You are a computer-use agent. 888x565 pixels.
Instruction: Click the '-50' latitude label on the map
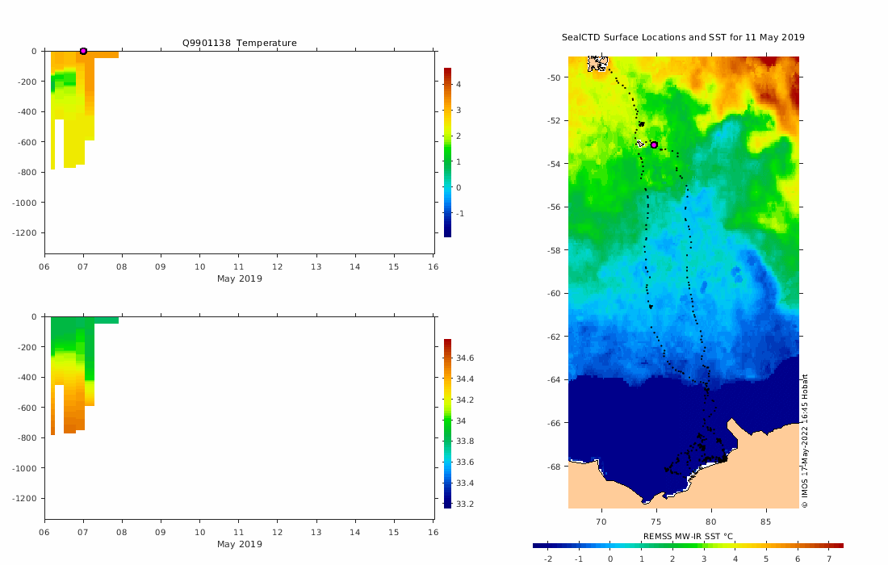pyautogui.click(x=554, y=77)
